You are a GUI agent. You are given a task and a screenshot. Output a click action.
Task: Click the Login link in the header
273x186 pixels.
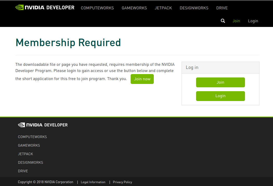tap(253, 21)
